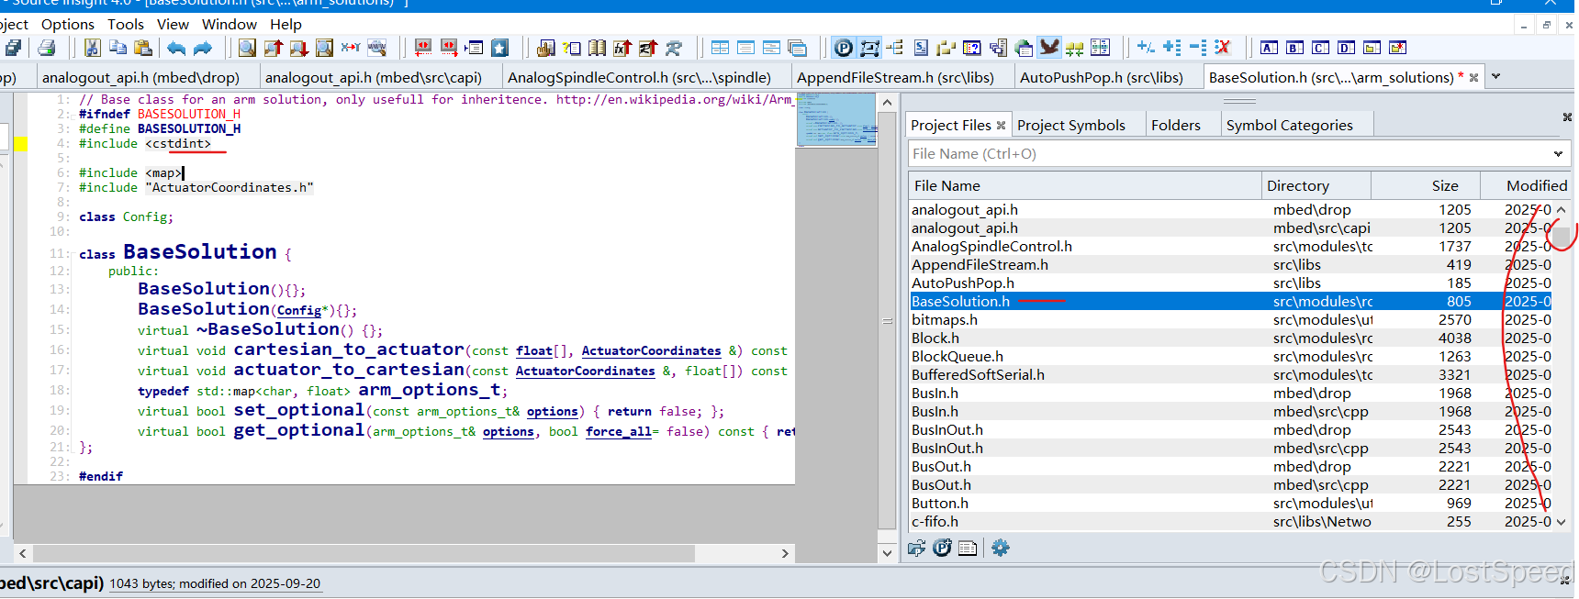The image size is (1579, 599).
Task: Click the layout D toolbar icon
Action: coord(1346,48)
